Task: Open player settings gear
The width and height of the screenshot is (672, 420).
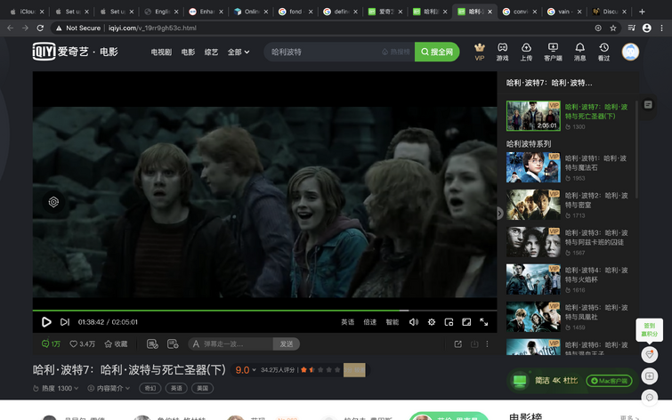Action: 432,322
